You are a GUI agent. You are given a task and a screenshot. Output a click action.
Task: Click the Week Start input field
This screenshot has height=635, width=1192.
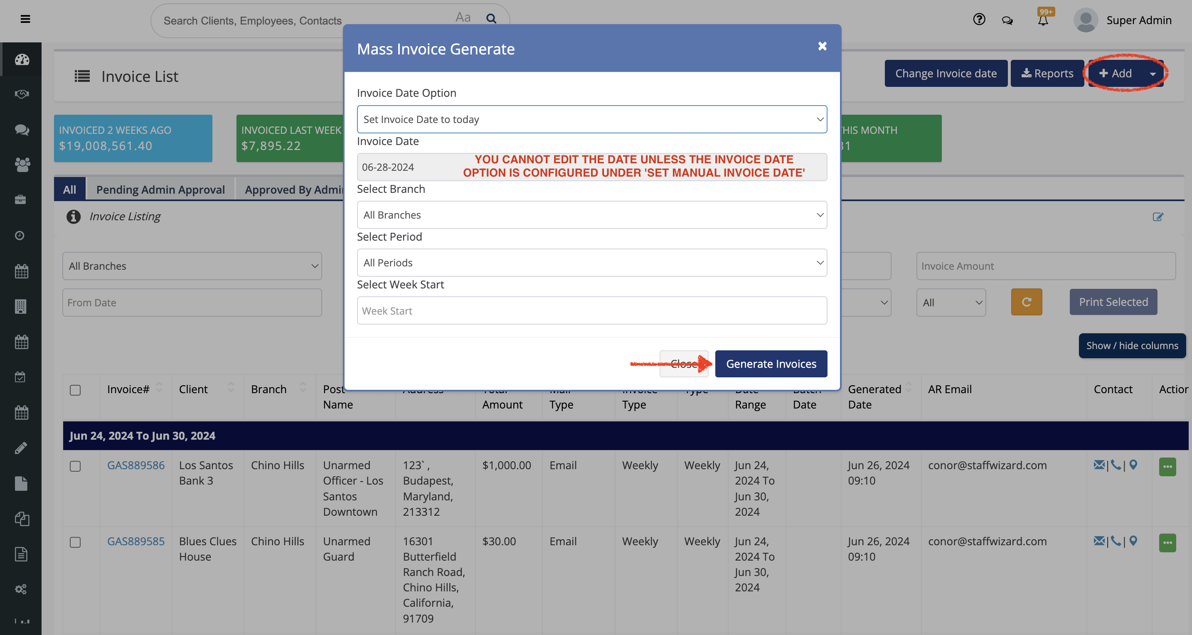click(x=591, y=311)
